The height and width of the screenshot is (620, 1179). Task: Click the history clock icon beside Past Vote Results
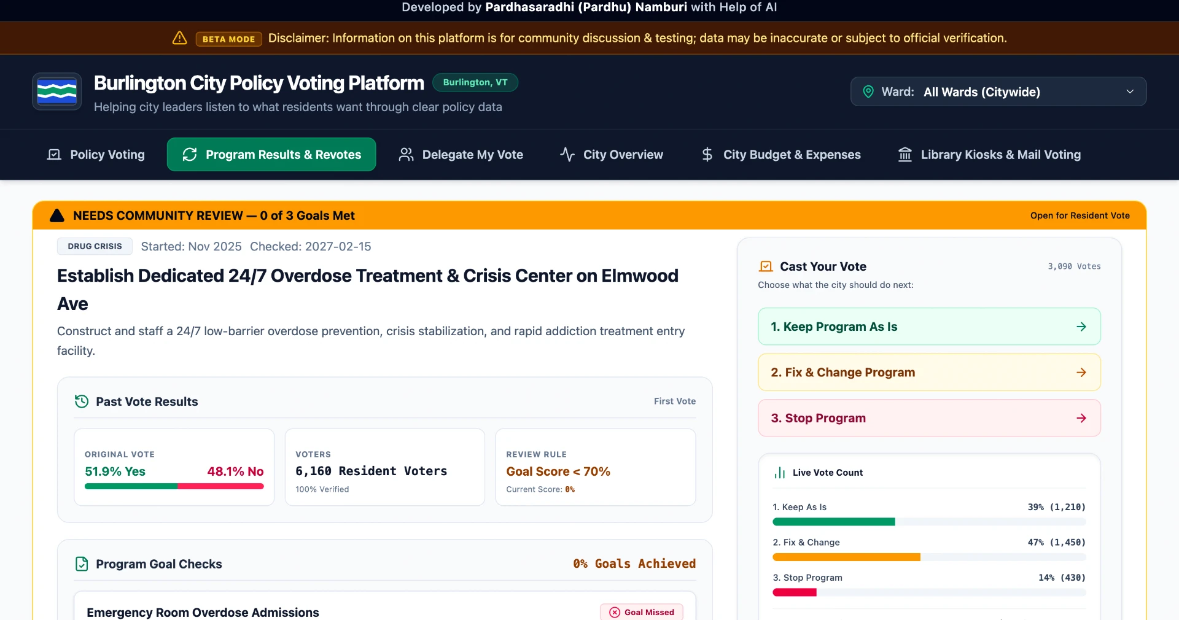82,401
